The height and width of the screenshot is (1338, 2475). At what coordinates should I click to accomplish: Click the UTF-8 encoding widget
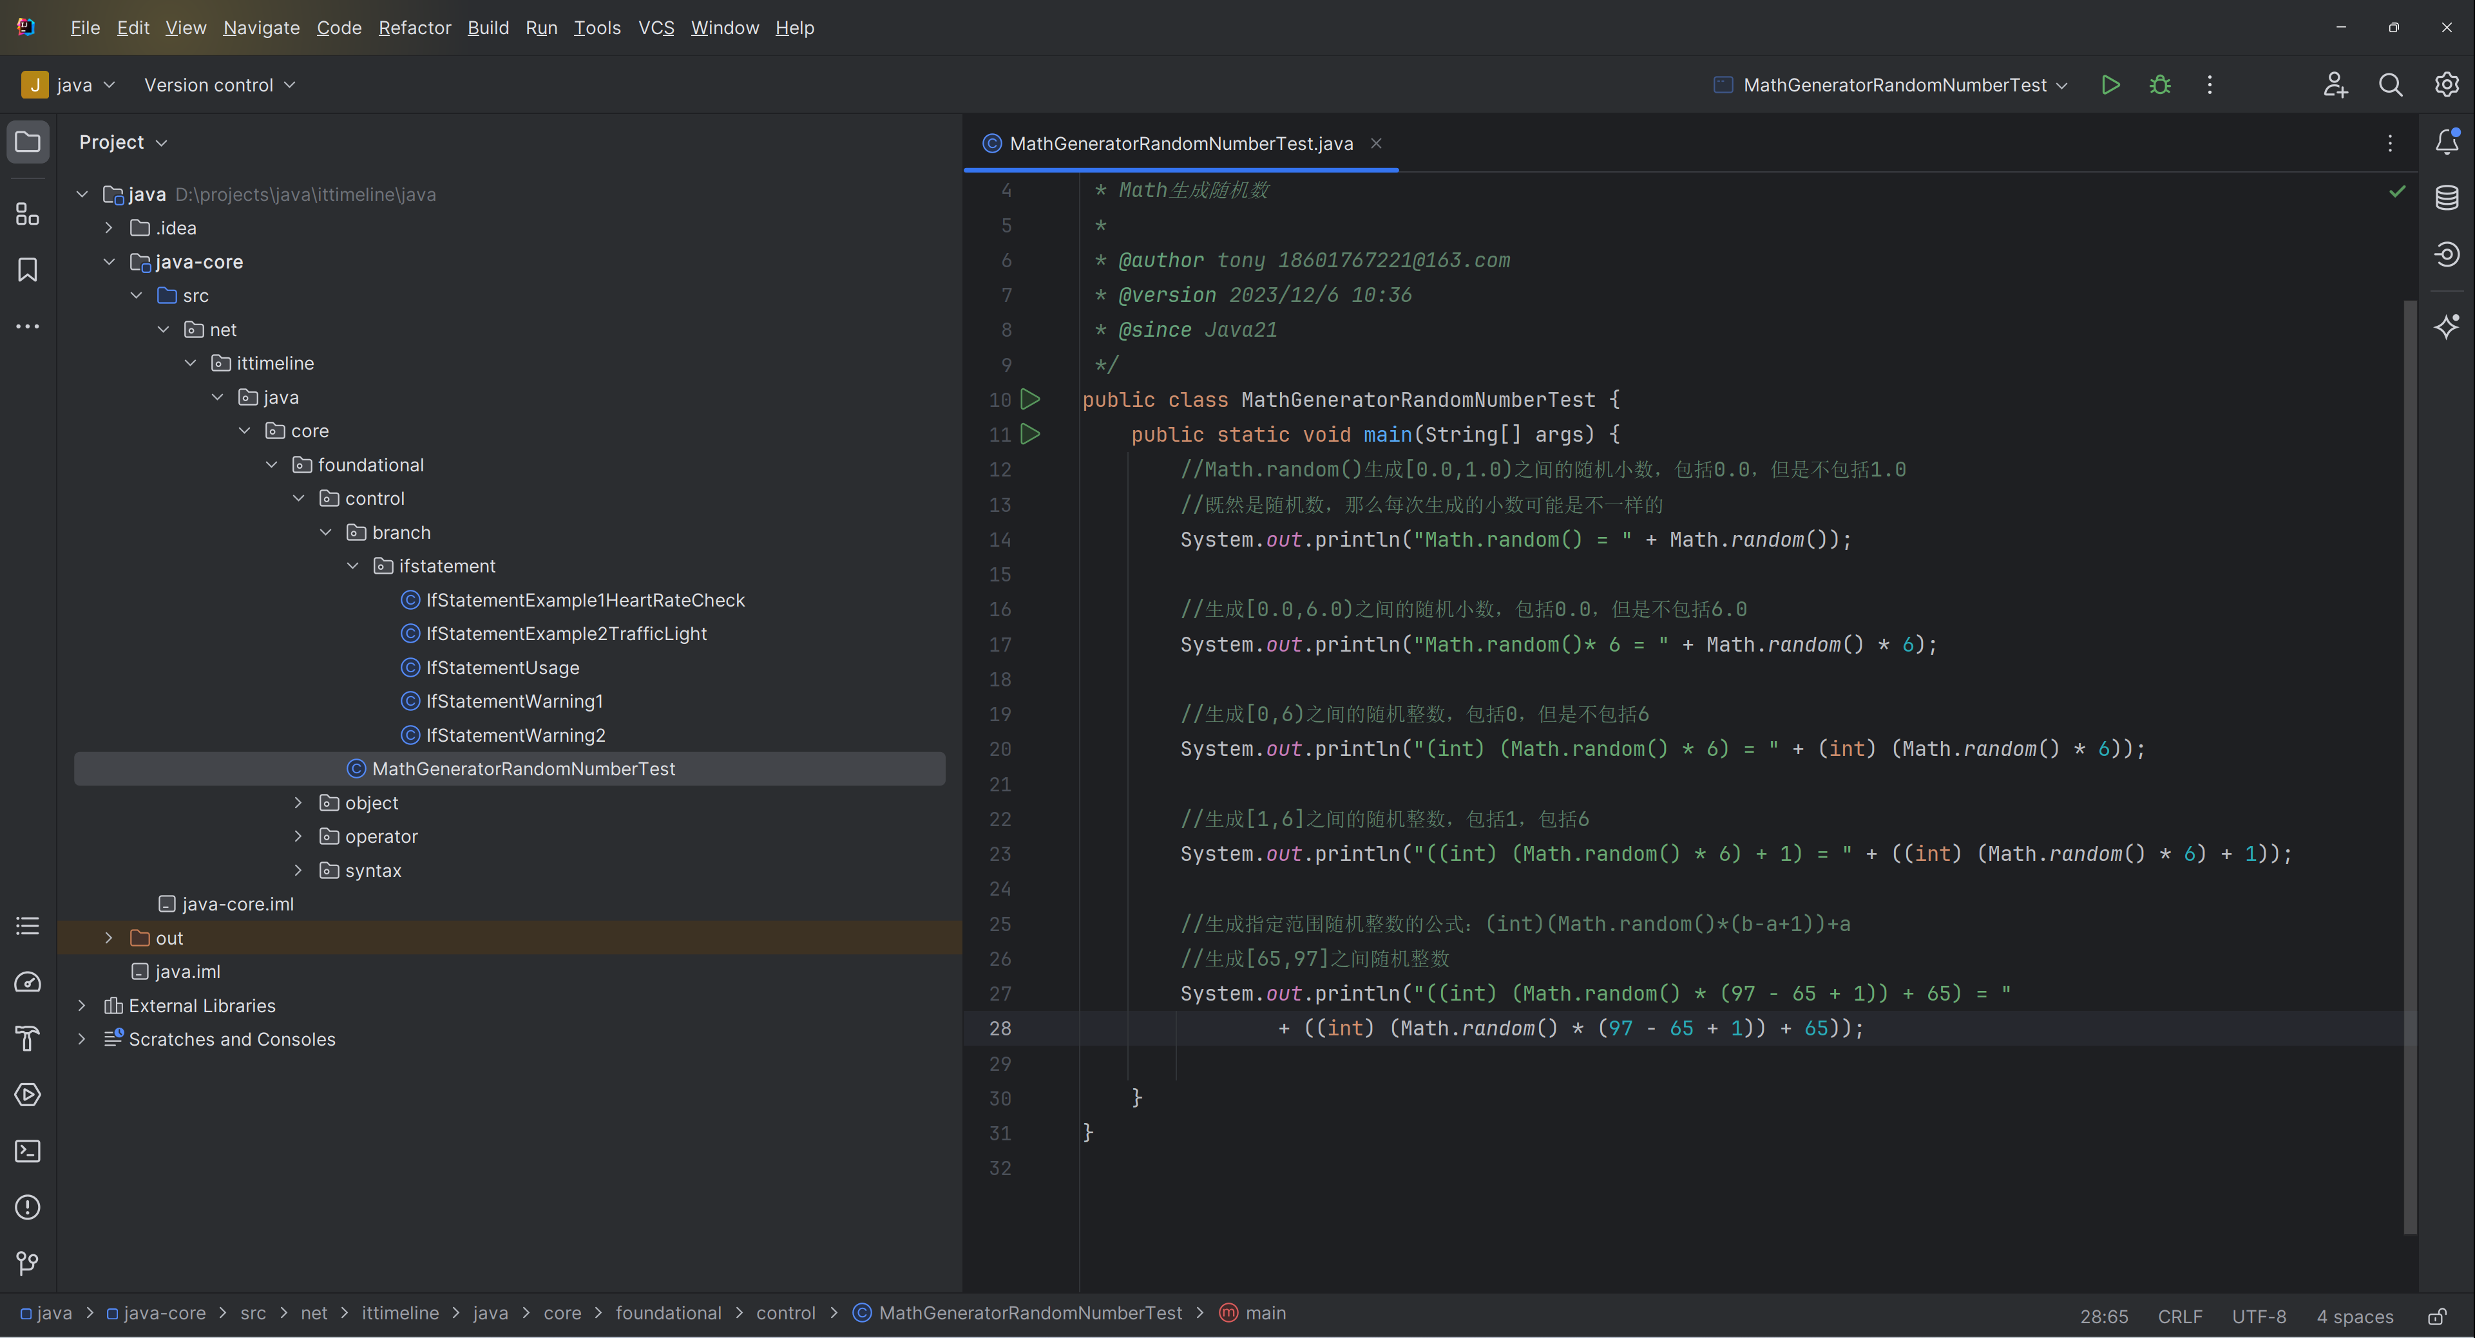[2258, 1316]
